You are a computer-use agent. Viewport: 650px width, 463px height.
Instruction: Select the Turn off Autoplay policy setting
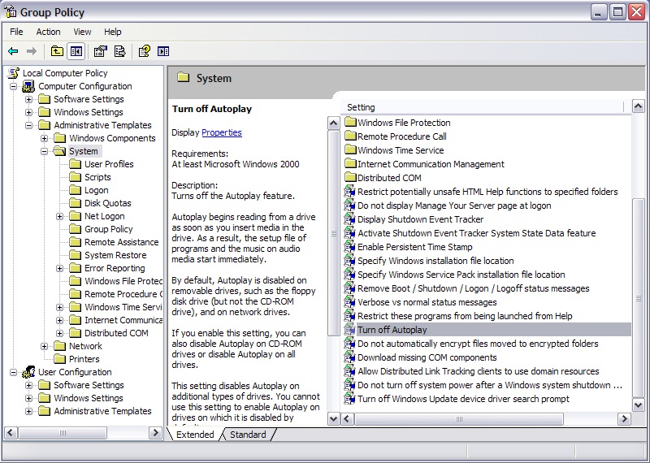(x=392, y=330)
